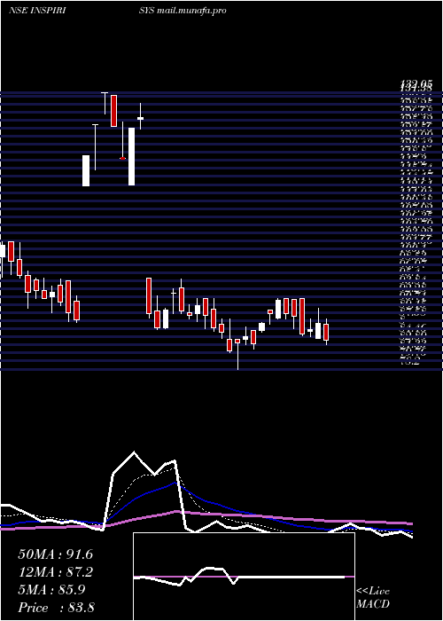The width and height of the screenshot is (443, 621).
Task: Select the "12MA : 87.2" reading
Action: pos(55,572)
